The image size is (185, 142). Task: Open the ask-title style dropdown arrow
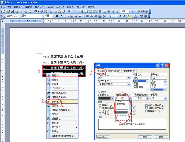[x=20, y=16]
